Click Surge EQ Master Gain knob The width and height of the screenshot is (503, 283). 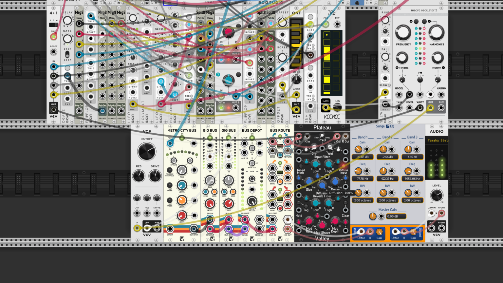pyautogui.click(x=373, y=216)
